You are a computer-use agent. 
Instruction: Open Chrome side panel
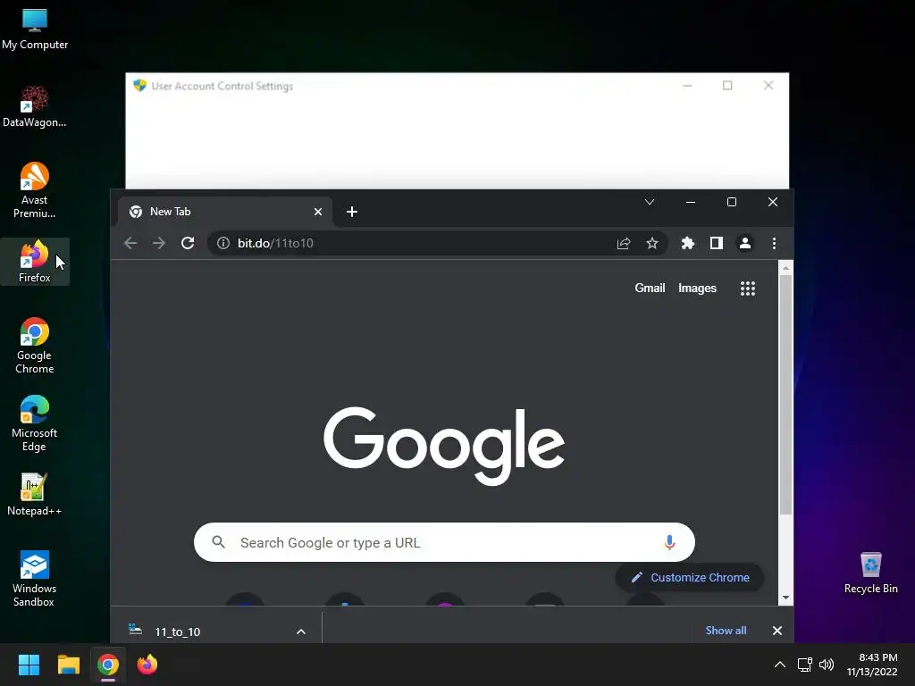(x=717, y=243)
